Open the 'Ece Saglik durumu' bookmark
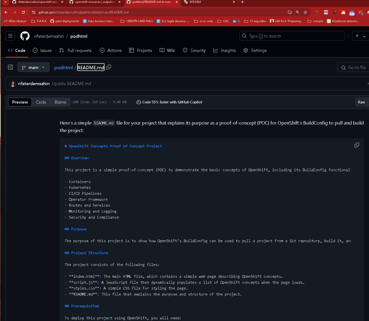 point(173,21)
